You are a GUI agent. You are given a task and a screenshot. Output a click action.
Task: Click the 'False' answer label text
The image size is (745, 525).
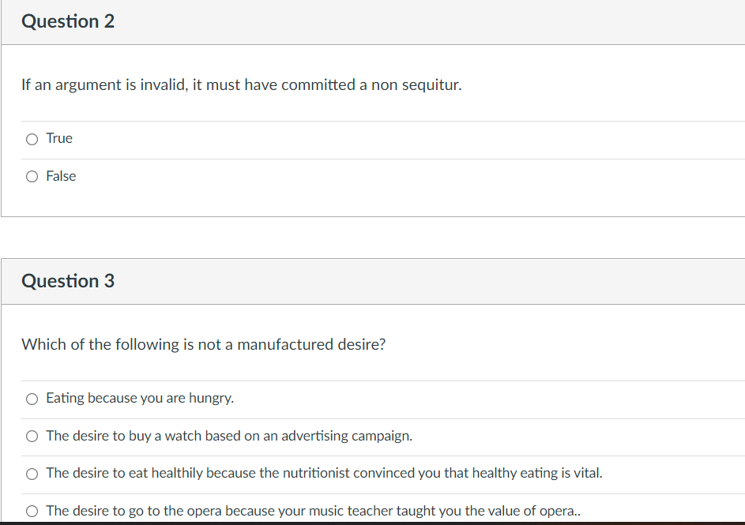tap(61, 176)
